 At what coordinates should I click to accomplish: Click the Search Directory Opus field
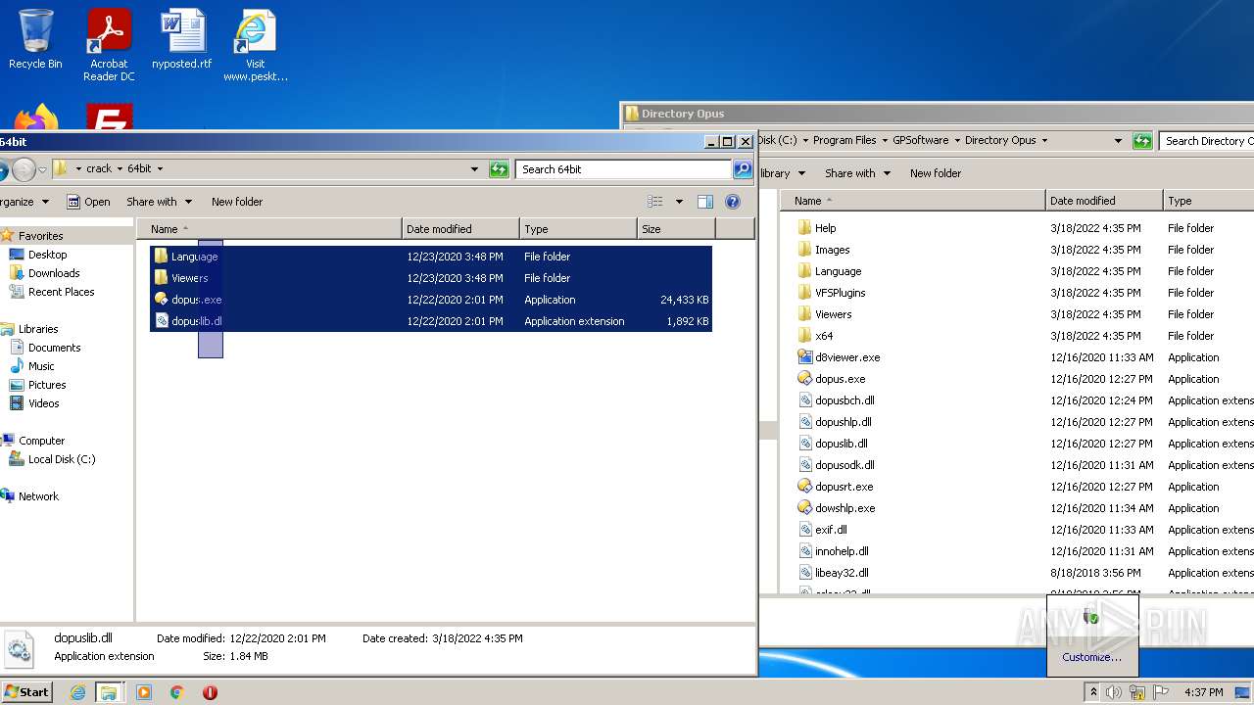tap(1207, 141)
